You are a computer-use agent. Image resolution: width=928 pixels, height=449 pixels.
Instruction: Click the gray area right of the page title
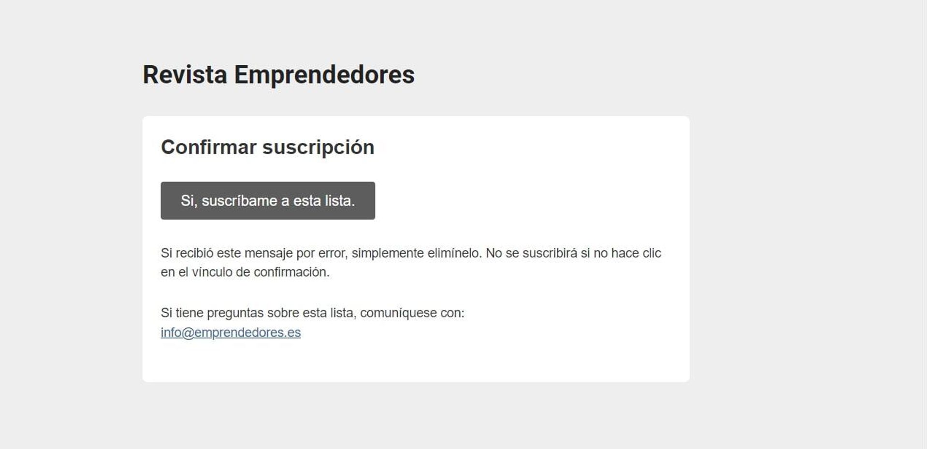coord(628,75)
